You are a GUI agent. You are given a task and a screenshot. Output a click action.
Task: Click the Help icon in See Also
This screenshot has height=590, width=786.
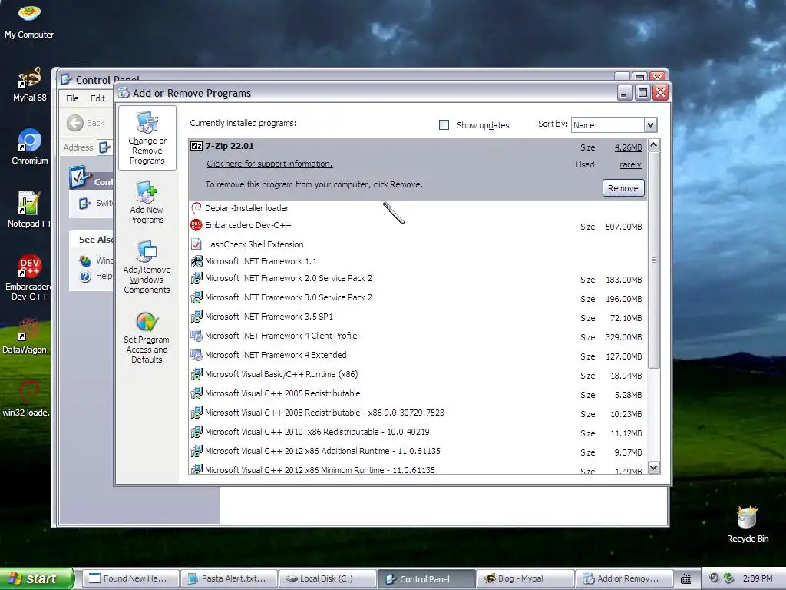point(86,276)
